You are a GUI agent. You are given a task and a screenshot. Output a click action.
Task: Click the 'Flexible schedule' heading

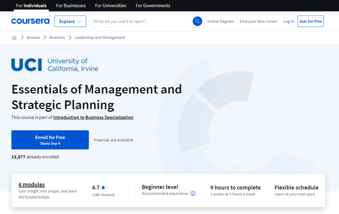296,188
